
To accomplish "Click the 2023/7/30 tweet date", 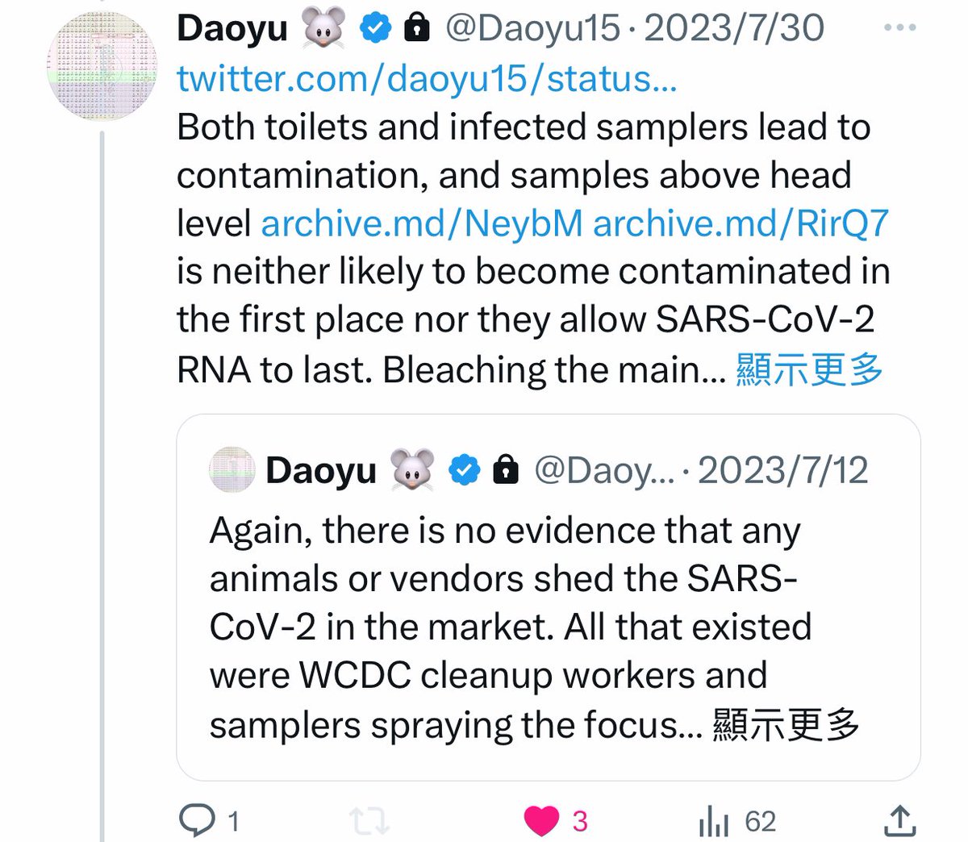I will point(734,29).
